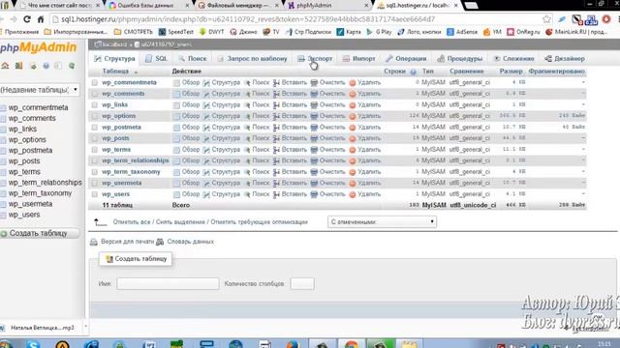Click the Словарь данных link

(x=190, y=242)
